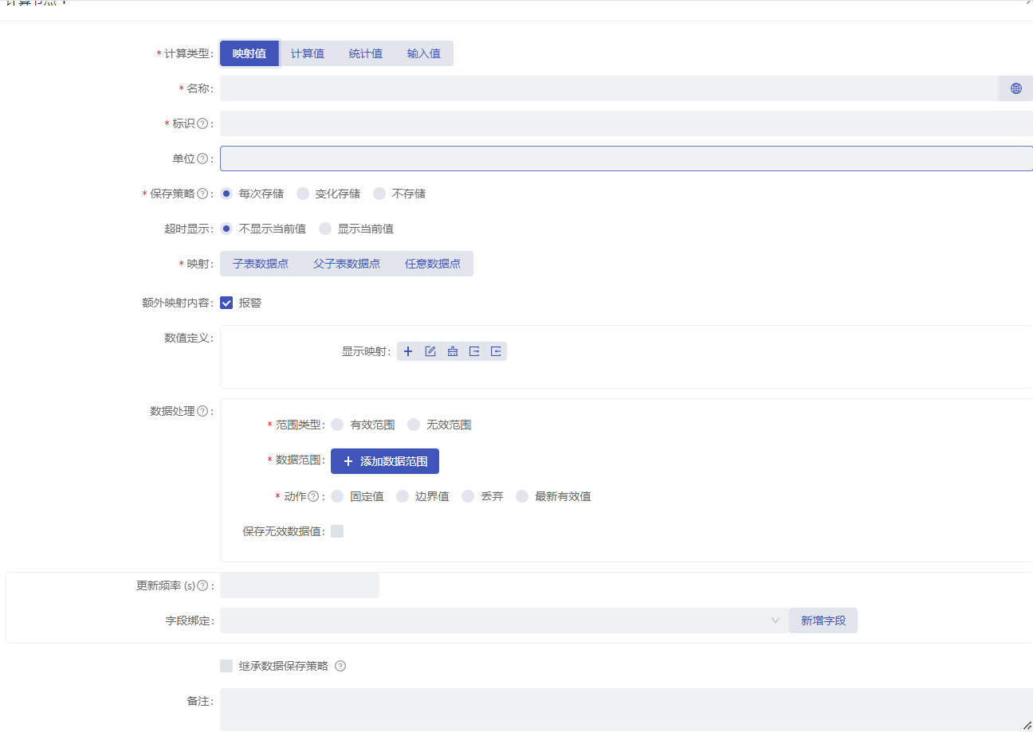Focus the 名称 input field
The height and width of the screenshot is (732, 1033).
coord(609,88)
